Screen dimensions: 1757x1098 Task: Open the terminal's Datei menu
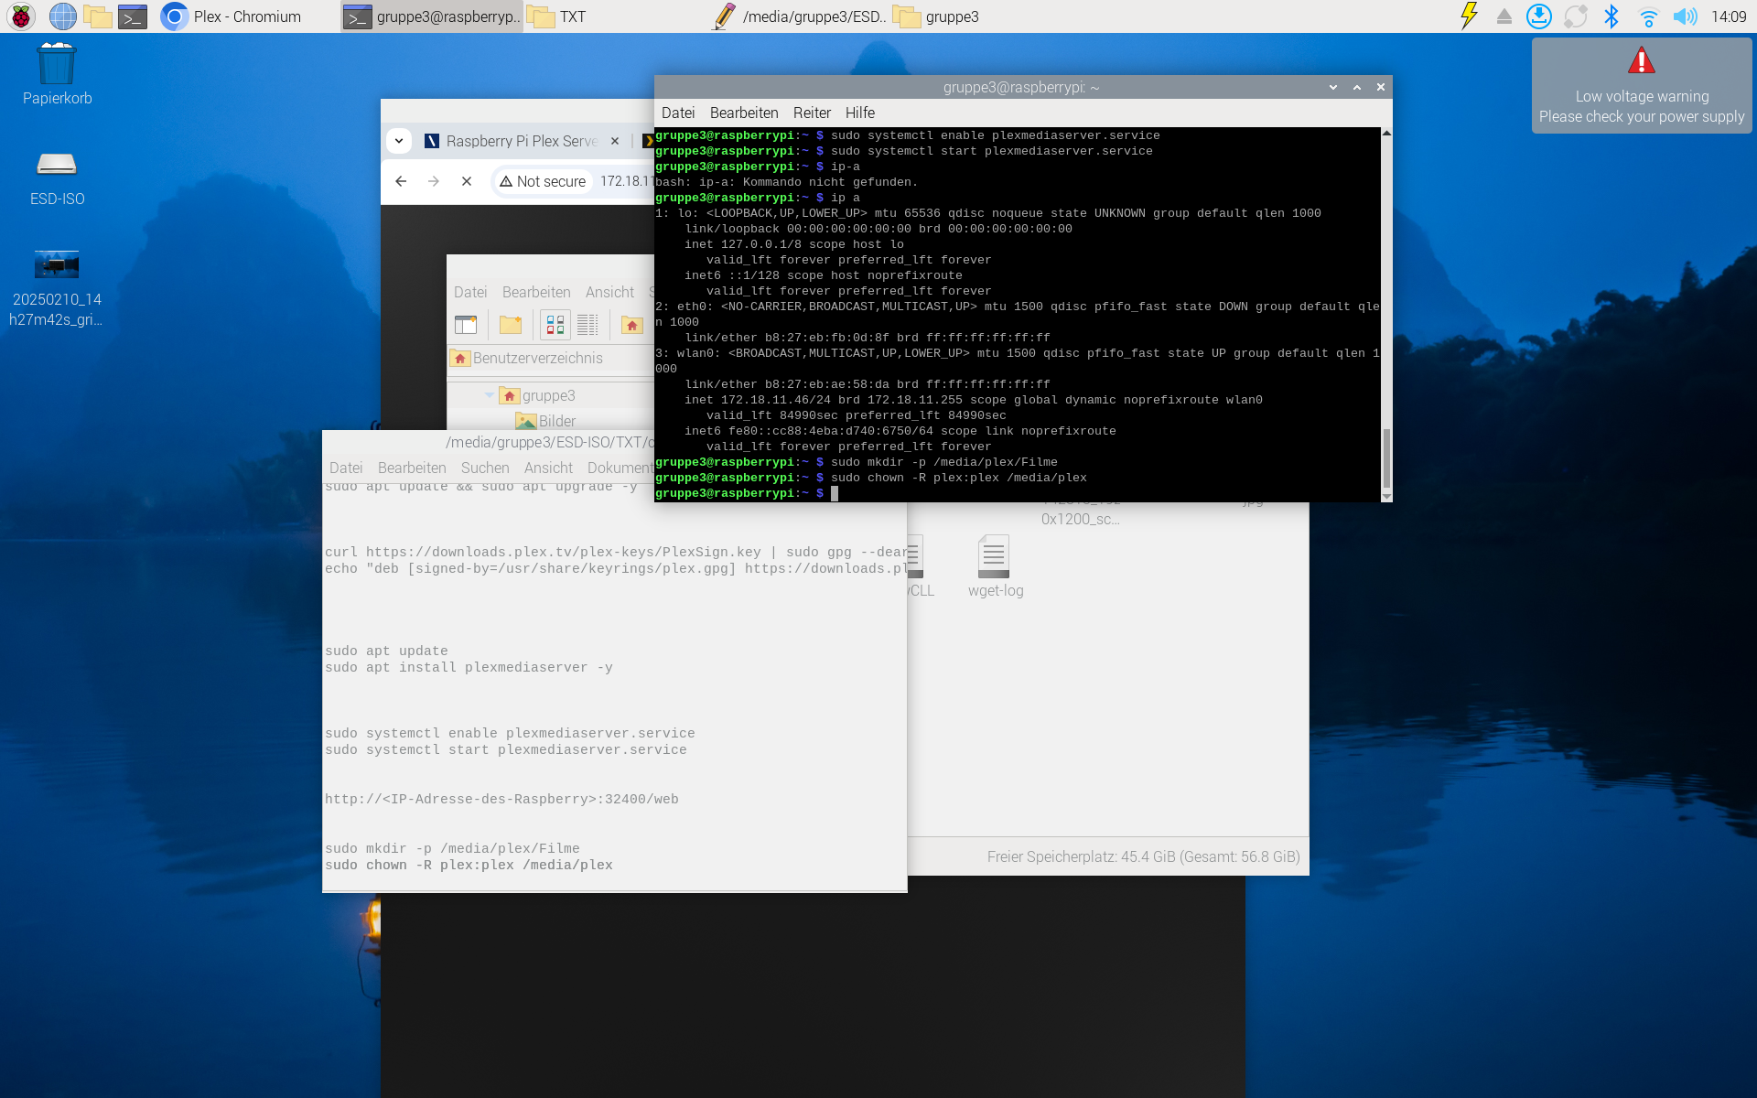[x=678, y=113]
